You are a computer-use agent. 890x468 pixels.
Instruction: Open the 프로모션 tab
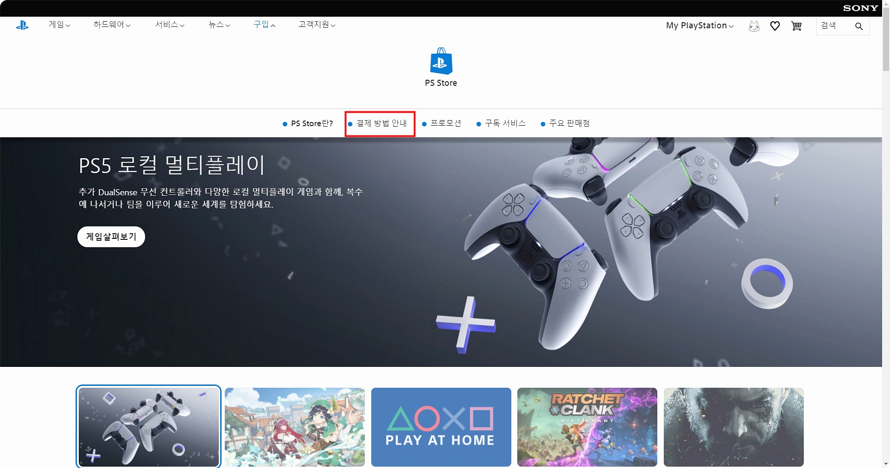(441, 123)
